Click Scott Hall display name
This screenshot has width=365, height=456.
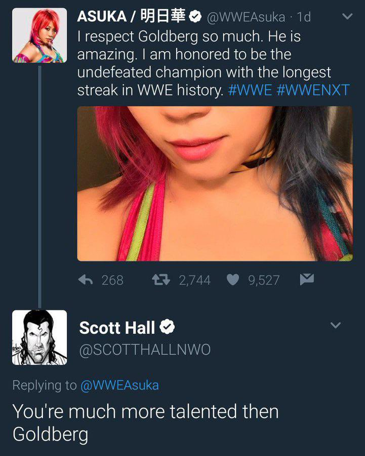(117, 327)
